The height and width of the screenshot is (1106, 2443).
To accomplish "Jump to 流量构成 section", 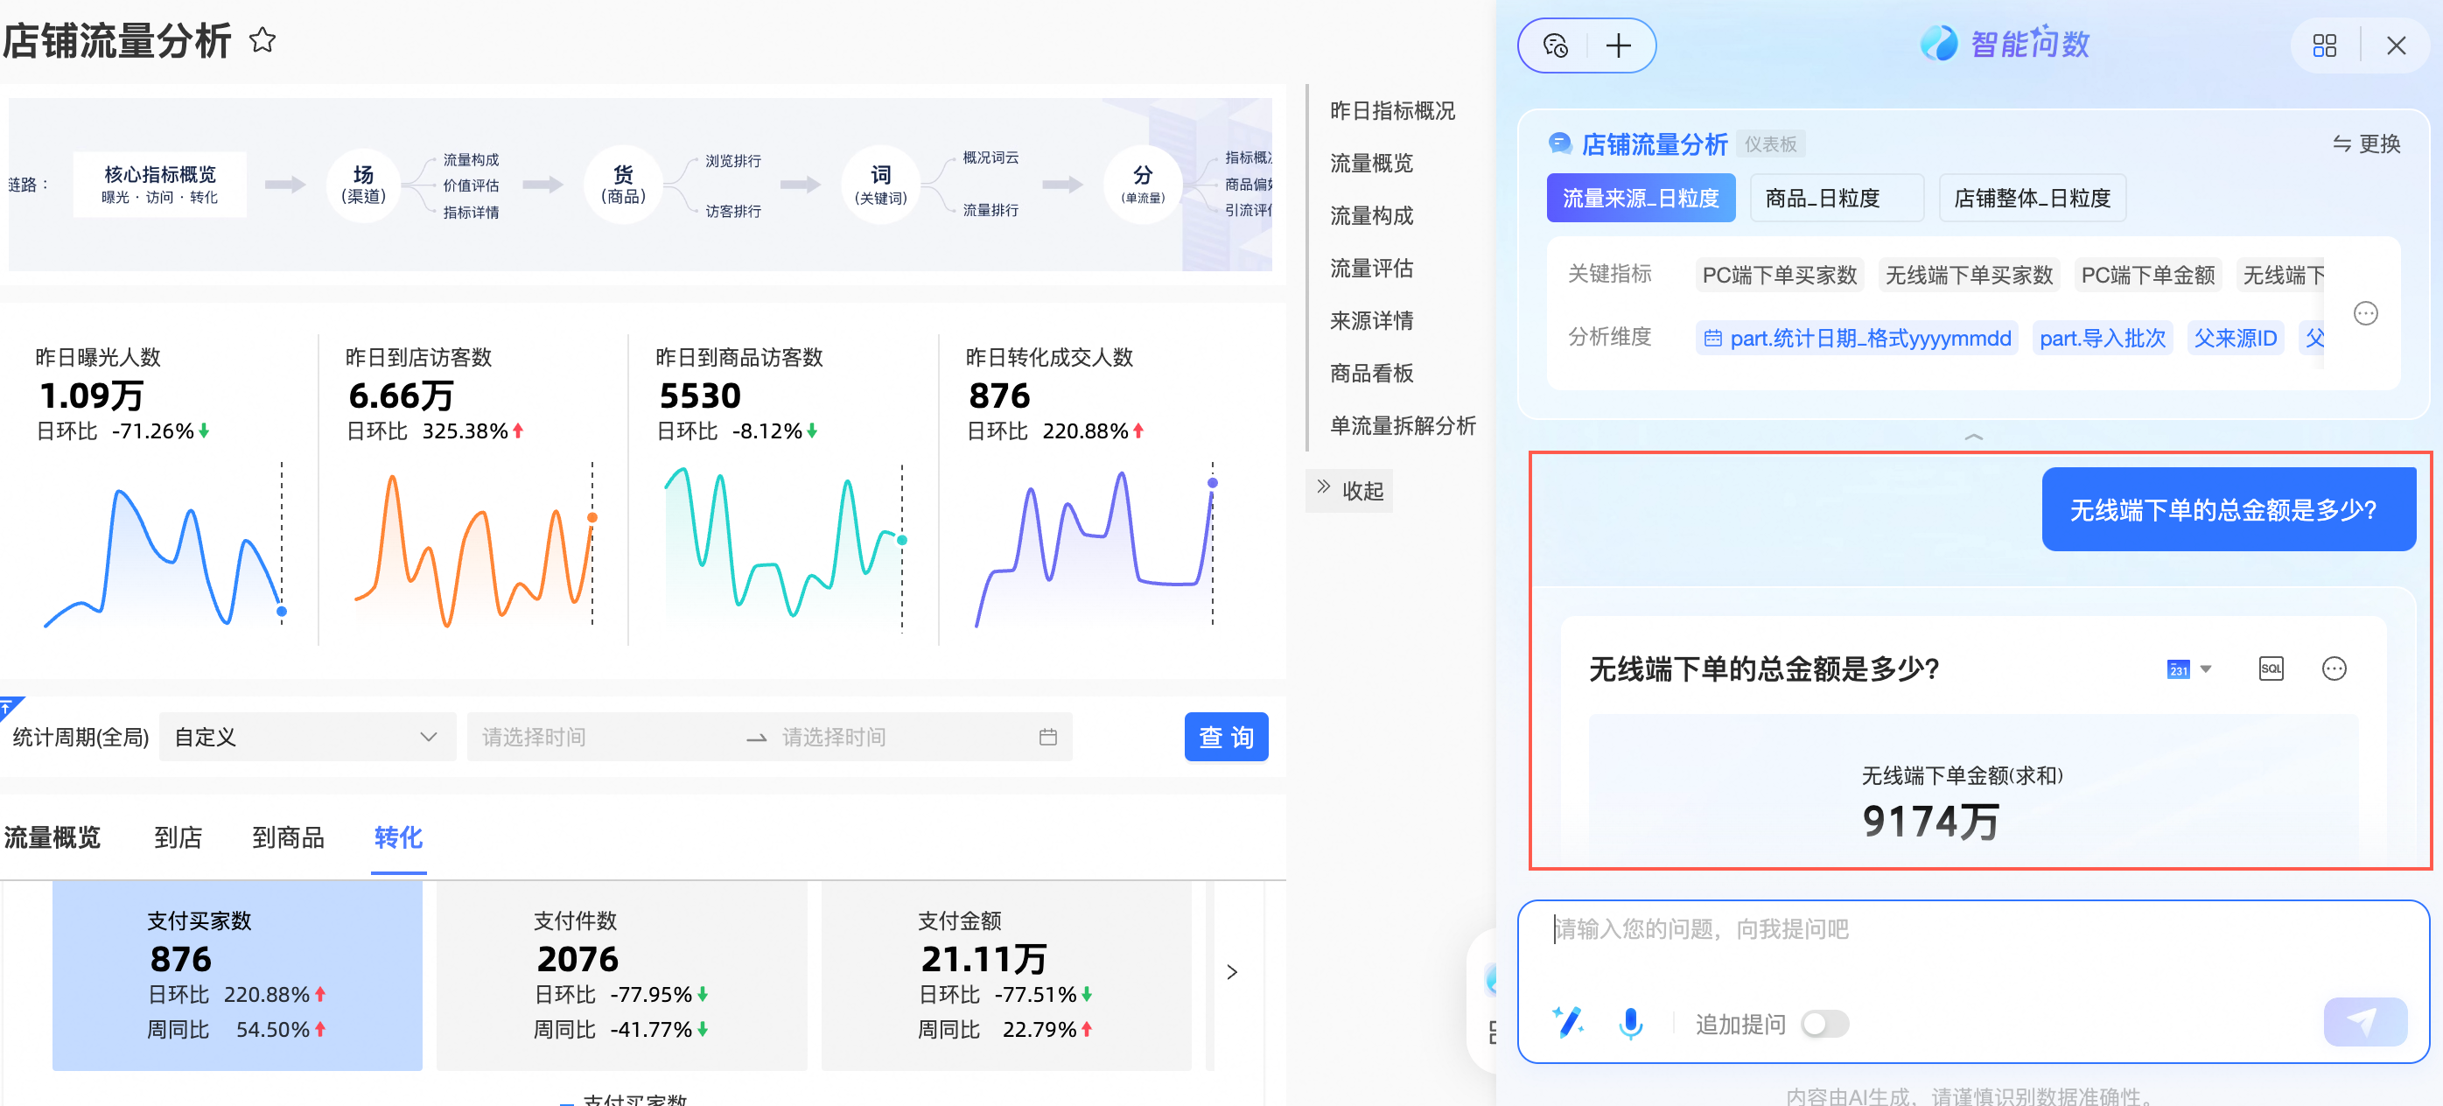I will (x=1371, y=216).
